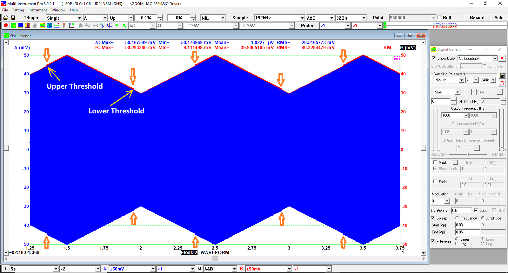The height and width of the screenshot is (273, 508).
Task: Click the channel A zeroing icon
Action: click(x=88, y=25)
